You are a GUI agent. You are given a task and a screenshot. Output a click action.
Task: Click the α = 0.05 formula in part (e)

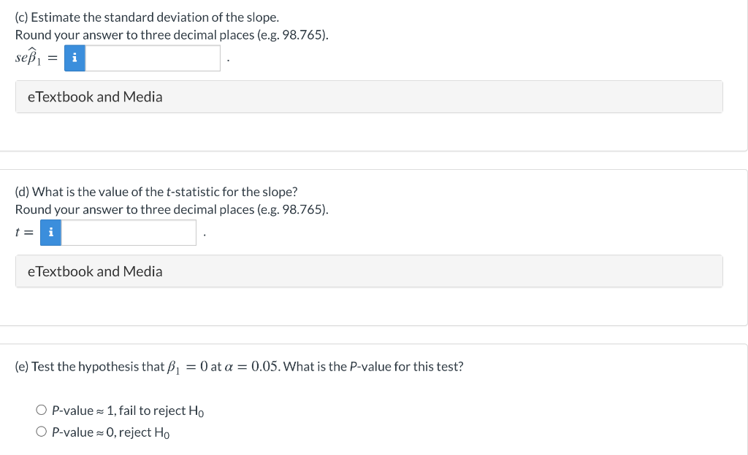pyautogui.click(x=251, y=367)
